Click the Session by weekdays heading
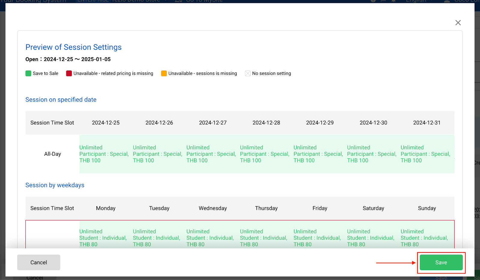 [55, 185]
